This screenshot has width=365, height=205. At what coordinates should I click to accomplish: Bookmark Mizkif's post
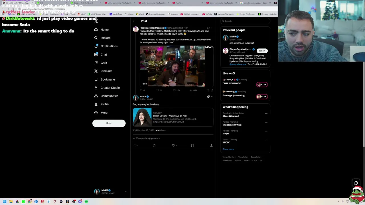click(192, 145)
